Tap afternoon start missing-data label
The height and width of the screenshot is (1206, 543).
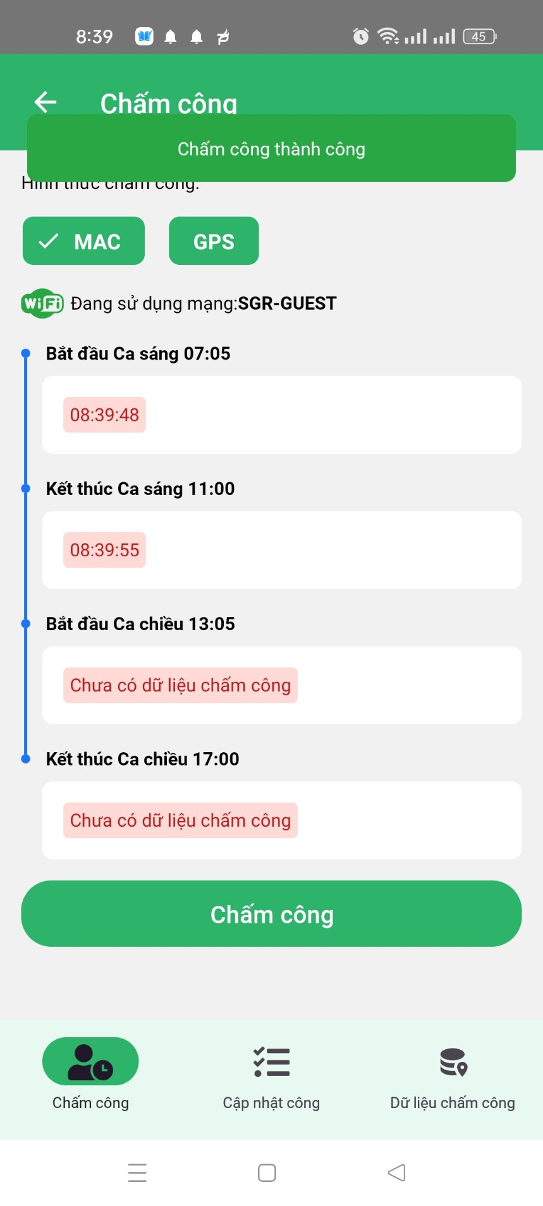tap(180, 685)
